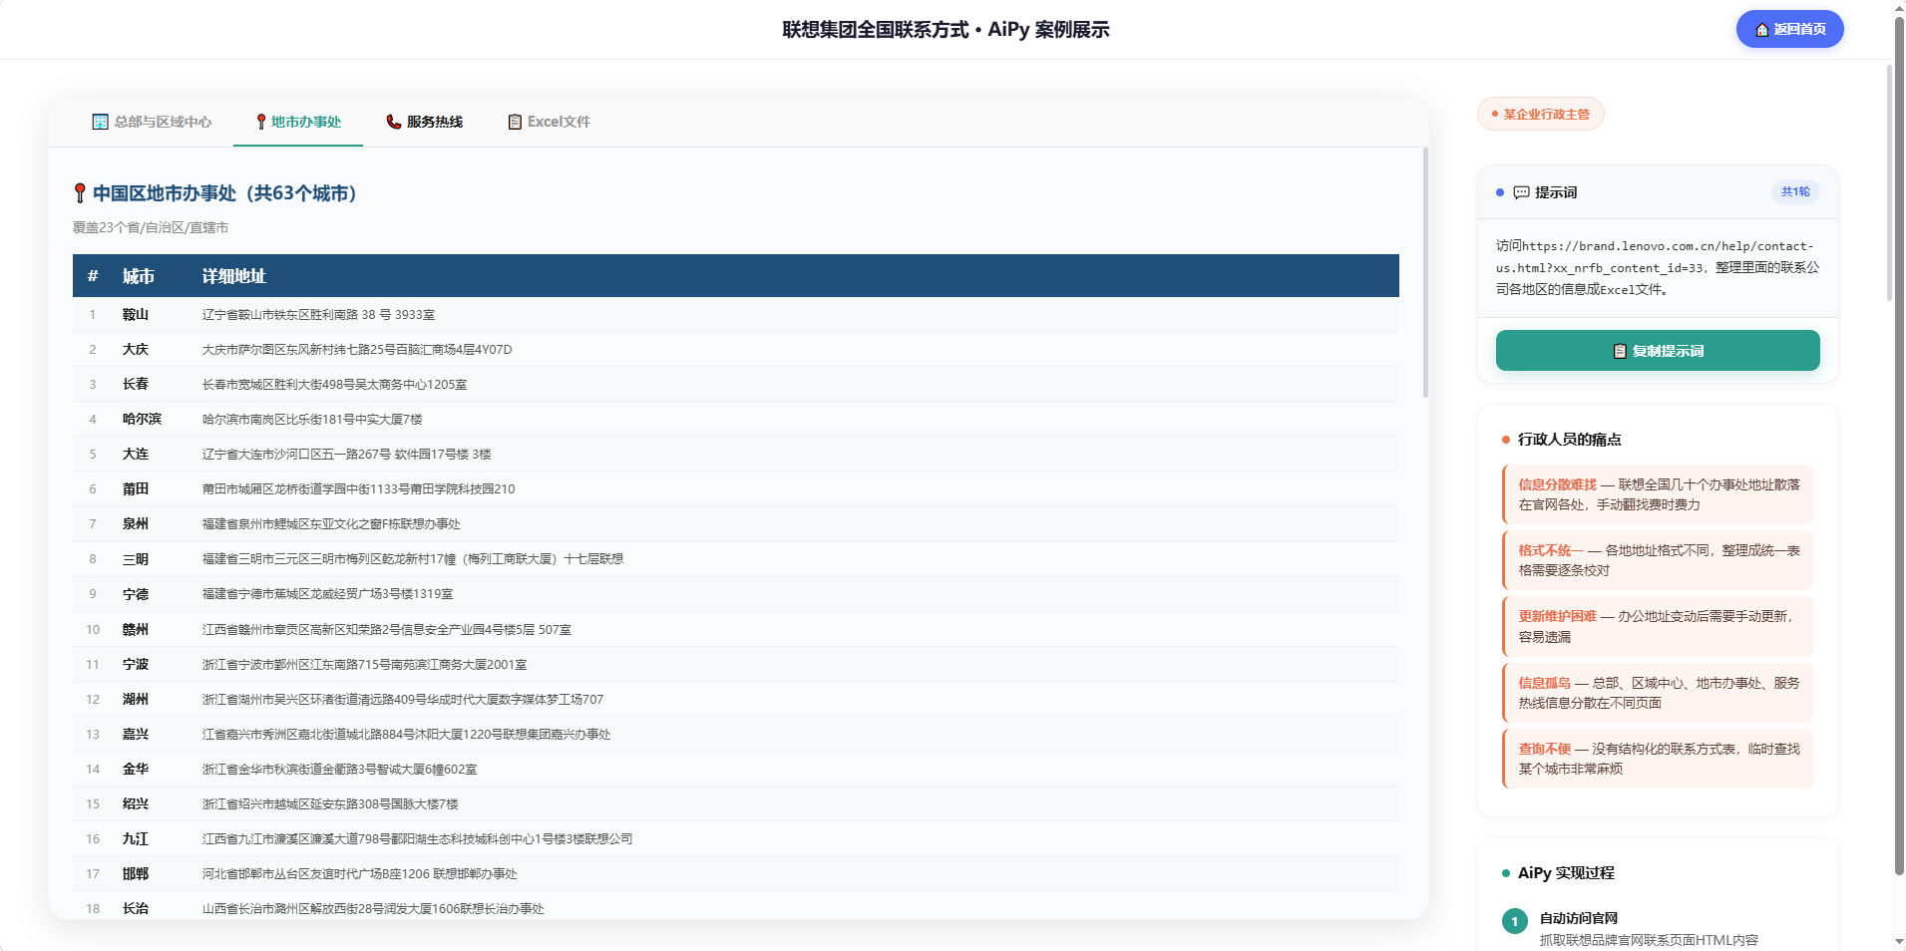Open the 服务热线 tab
The height and width of the screenshot is (951, 1906).
coord(424,122)
